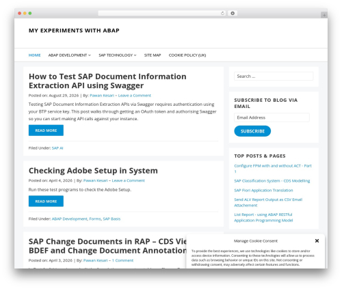
Task: Open the site title My Experiments with ABAP
Action: tap(74, 31)
